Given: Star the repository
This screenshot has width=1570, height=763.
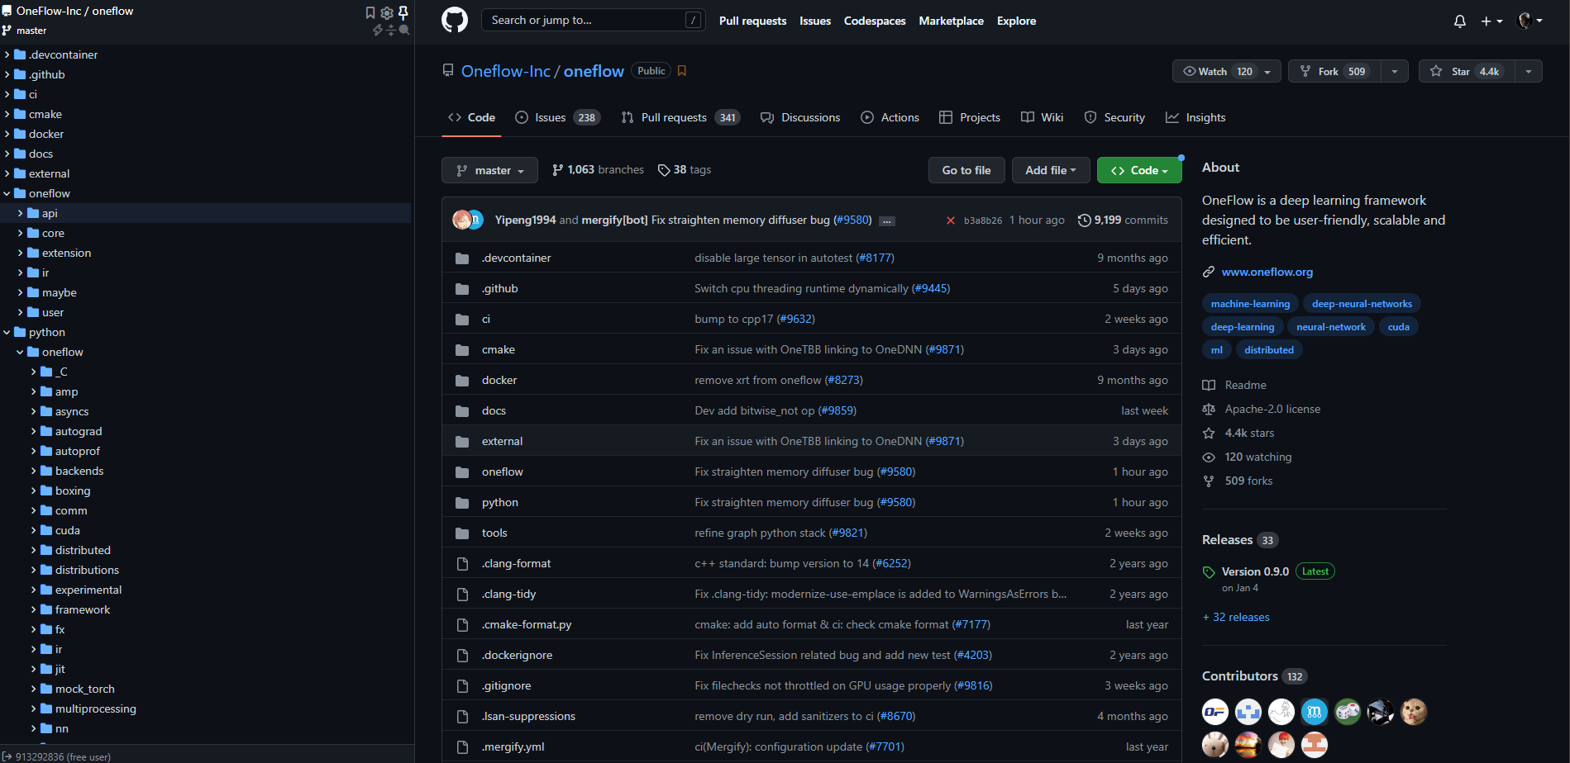Looking at the screenshot, I should [x=1467, y=71].
